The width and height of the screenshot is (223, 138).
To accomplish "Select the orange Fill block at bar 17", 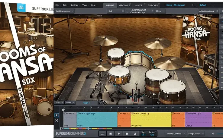I will 178,119.
